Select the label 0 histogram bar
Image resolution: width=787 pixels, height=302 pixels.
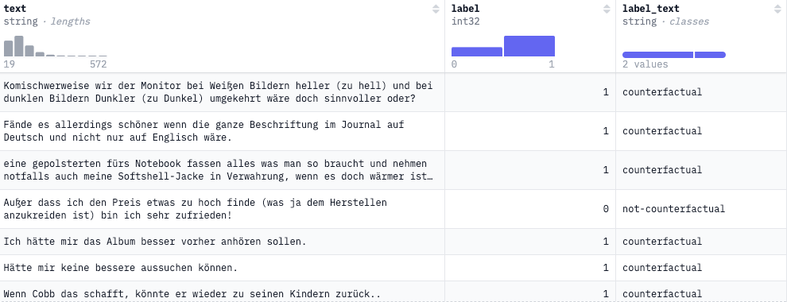coord(477,52)
